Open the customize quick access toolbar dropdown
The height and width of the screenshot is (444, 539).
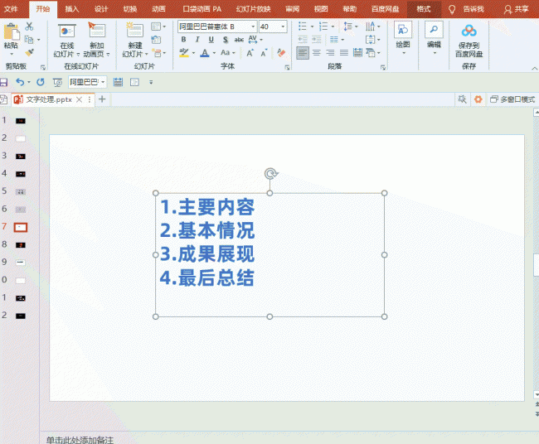coord(151,82)
